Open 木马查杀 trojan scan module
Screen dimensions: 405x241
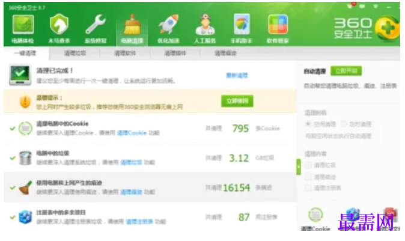click(x=59, y=28)
